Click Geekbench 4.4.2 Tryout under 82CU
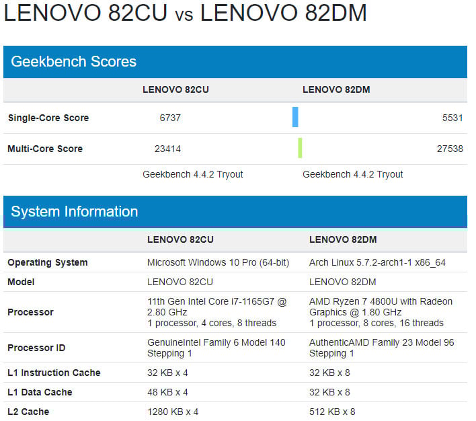The width and height of the screenshot is (476, 421). click(193, 175)
